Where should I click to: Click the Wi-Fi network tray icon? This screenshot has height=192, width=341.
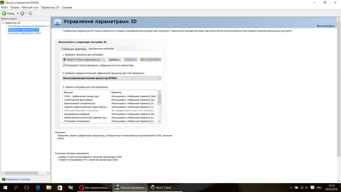coord(301,188)
